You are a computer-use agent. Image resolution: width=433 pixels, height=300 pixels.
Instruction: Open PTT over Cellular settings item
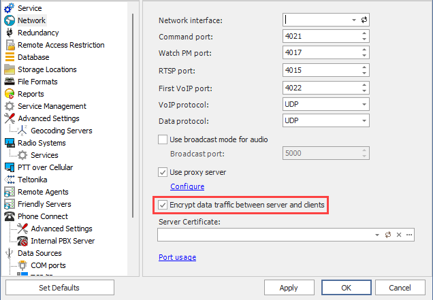45,167
